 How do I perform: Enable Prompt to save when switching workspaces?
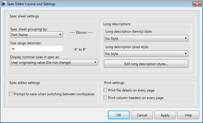11,94
